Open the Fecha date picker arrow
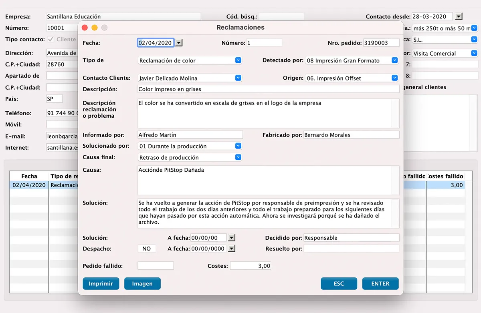 (179, 43)
